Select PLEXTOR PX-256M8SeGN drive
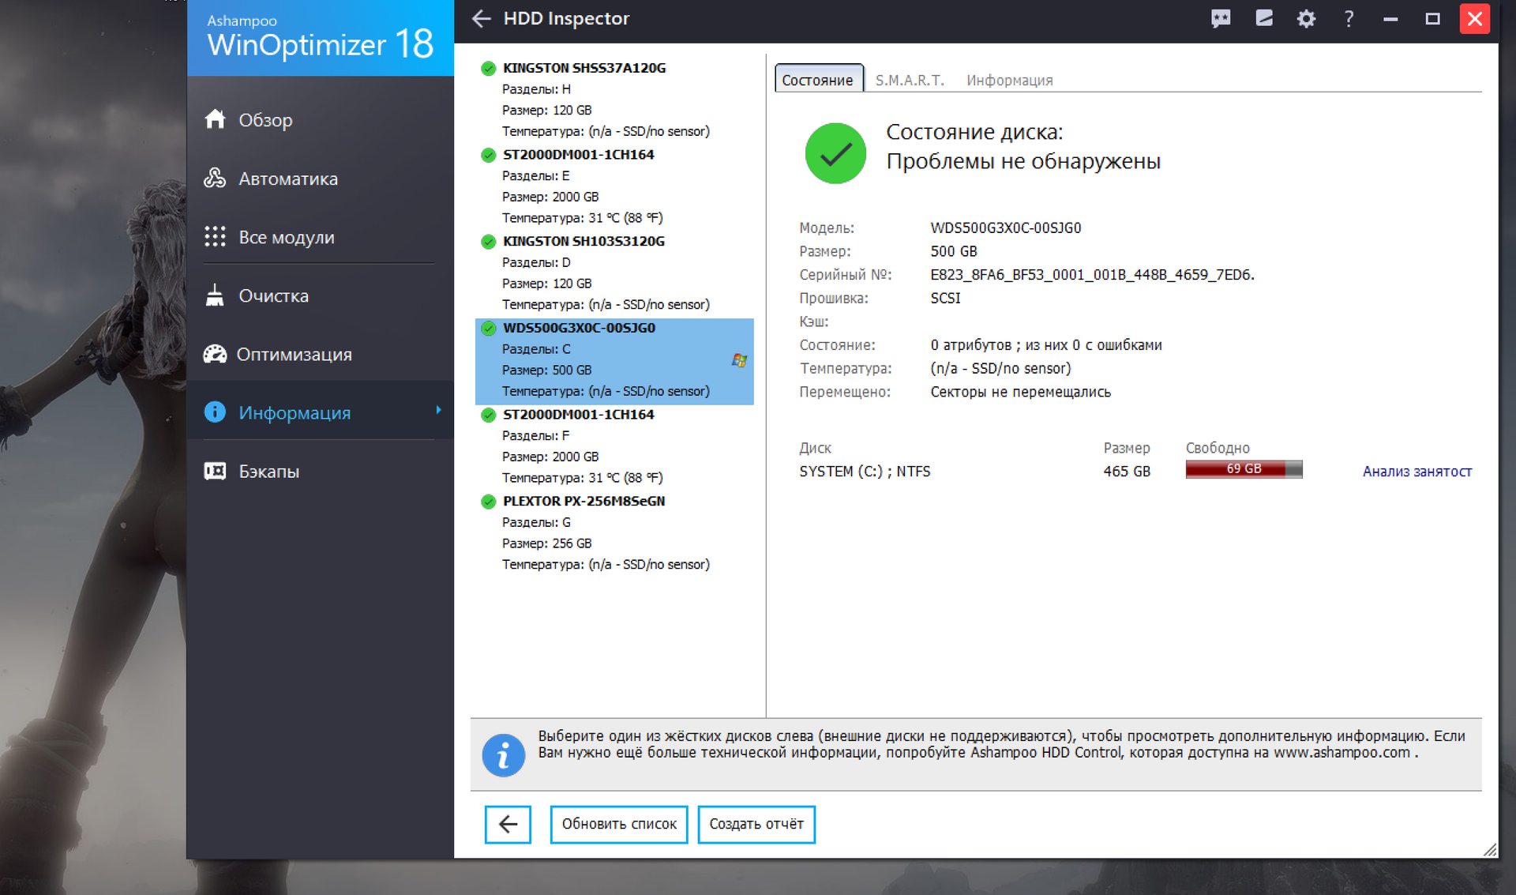 click(x=584, y=501)
